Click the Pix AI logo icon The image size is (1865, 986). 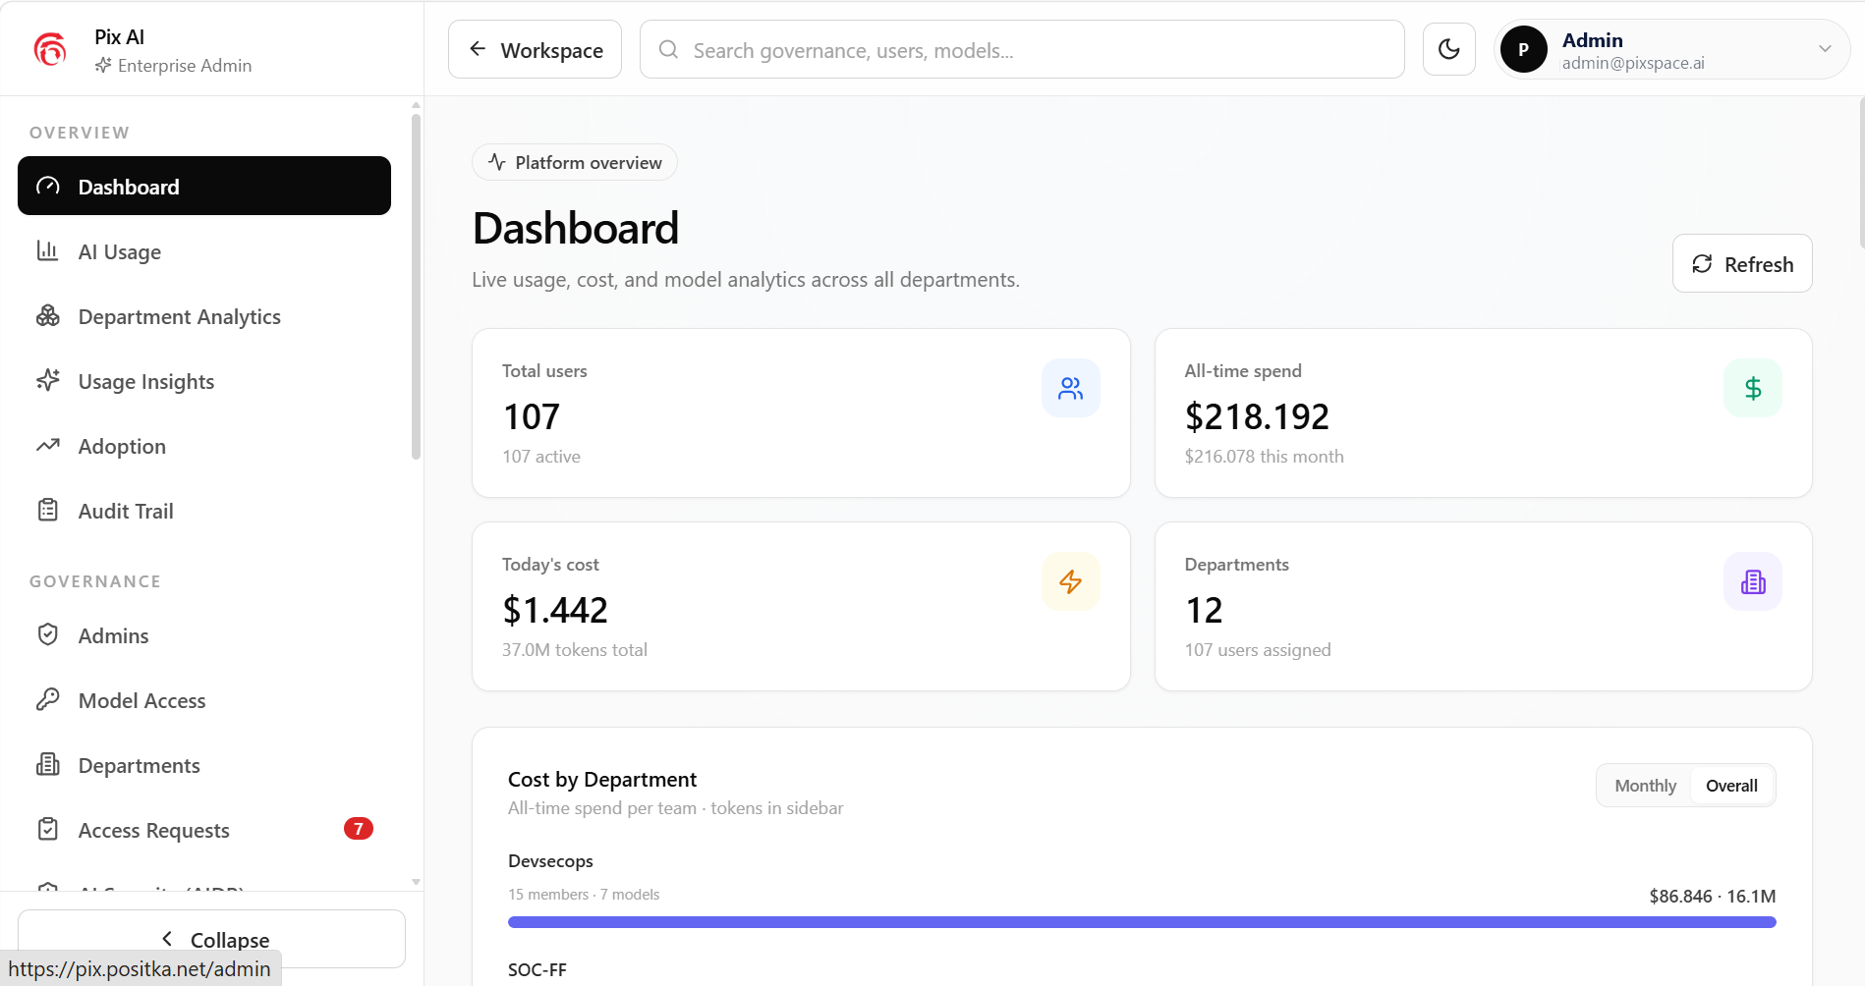click(50, 49)
